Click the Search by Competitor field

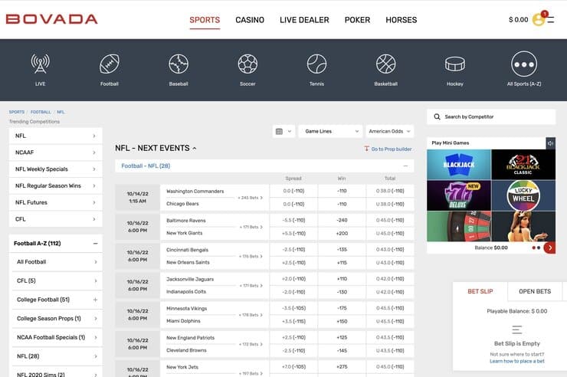coord(491,116)
